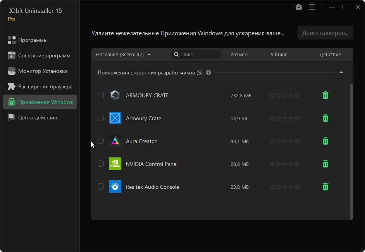Click the IObit Uninstaller 15 title
Screen dimensions: 365x252
(x=35, y=11)
